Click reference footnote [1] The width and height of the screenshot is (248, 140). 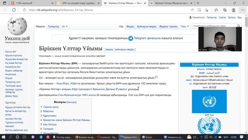[x=156, y=77]
